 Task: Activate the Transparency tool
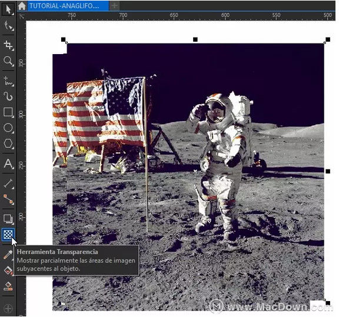(8, 235)
